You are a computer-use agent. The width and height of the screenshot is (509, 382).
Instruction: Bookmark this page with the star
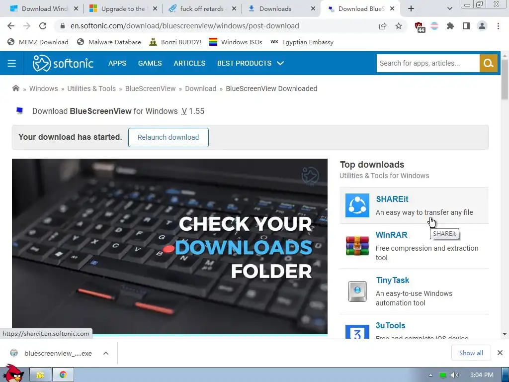coord(399,26)
